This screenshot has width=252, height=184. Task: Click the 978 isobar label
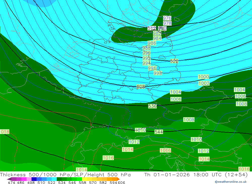pos(167,23)
